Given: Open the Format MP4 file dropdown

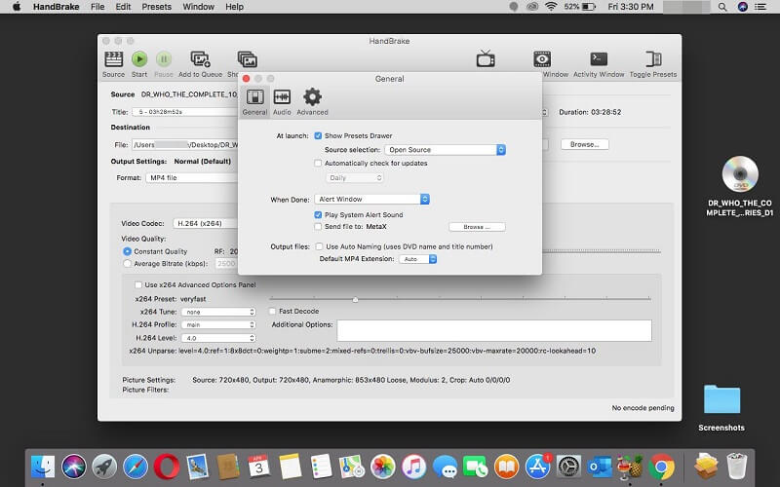Looking at the screenshot, I should (192, 178).
